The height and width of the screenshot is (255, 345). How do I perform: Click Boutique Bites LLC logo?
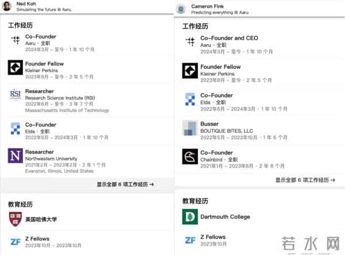tap(190, 127)
